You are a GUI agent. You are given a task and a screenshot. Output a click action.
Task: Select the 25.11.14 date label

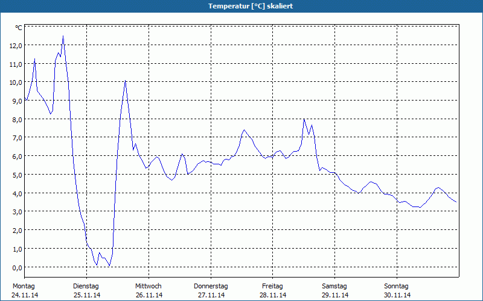pos(87,295)
